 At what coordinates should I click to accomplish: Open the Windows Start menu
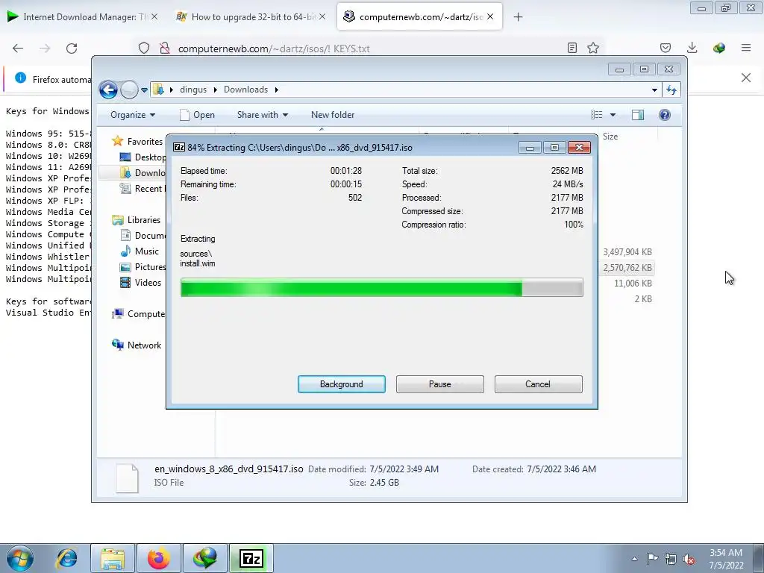click(x=20, y=558)
